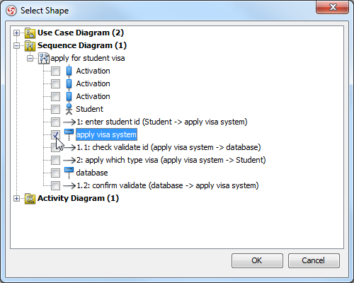Viewport: 354px width, 283px height.
Task: Check the 1.2: confirm validate checkbox
Action: click(56, 185)
